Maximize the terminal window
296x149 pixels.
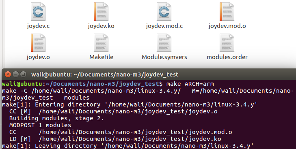point(24,74)
